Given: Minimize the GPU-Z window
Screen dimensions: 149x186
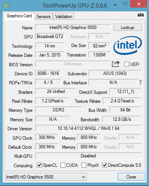Looking at the screenshot, I should [115, 5].
